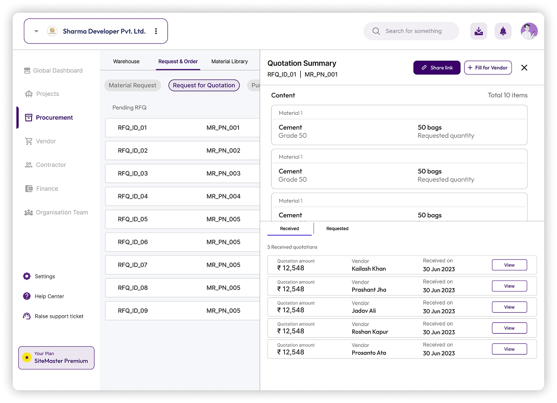Click Raise support ticket

click(59, 316)
